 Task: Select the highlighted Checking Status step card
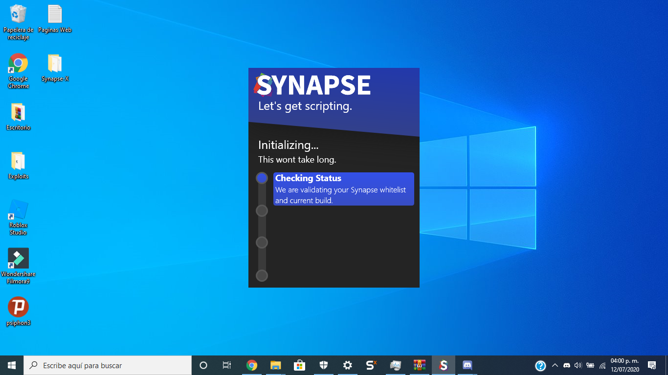(x=344, y=189)
